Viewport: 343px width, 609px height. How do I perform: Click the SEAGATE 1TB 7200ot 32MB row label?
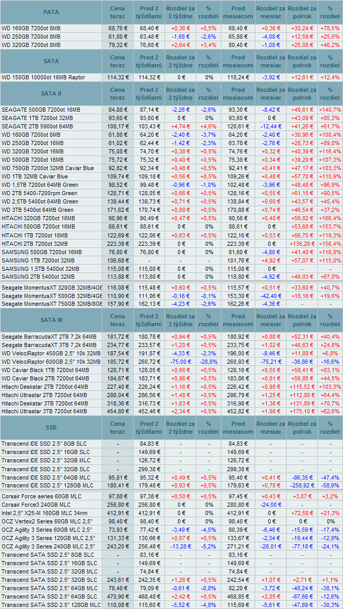coord(38,118)
